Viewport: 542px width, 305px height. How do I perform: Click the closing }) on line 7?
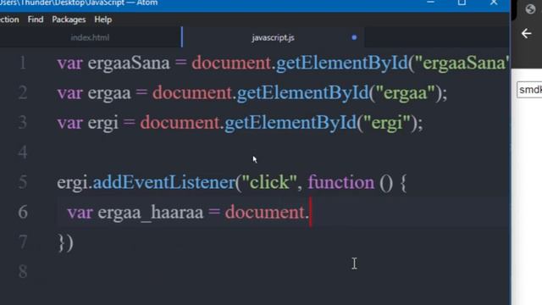[x=66, y=243]
